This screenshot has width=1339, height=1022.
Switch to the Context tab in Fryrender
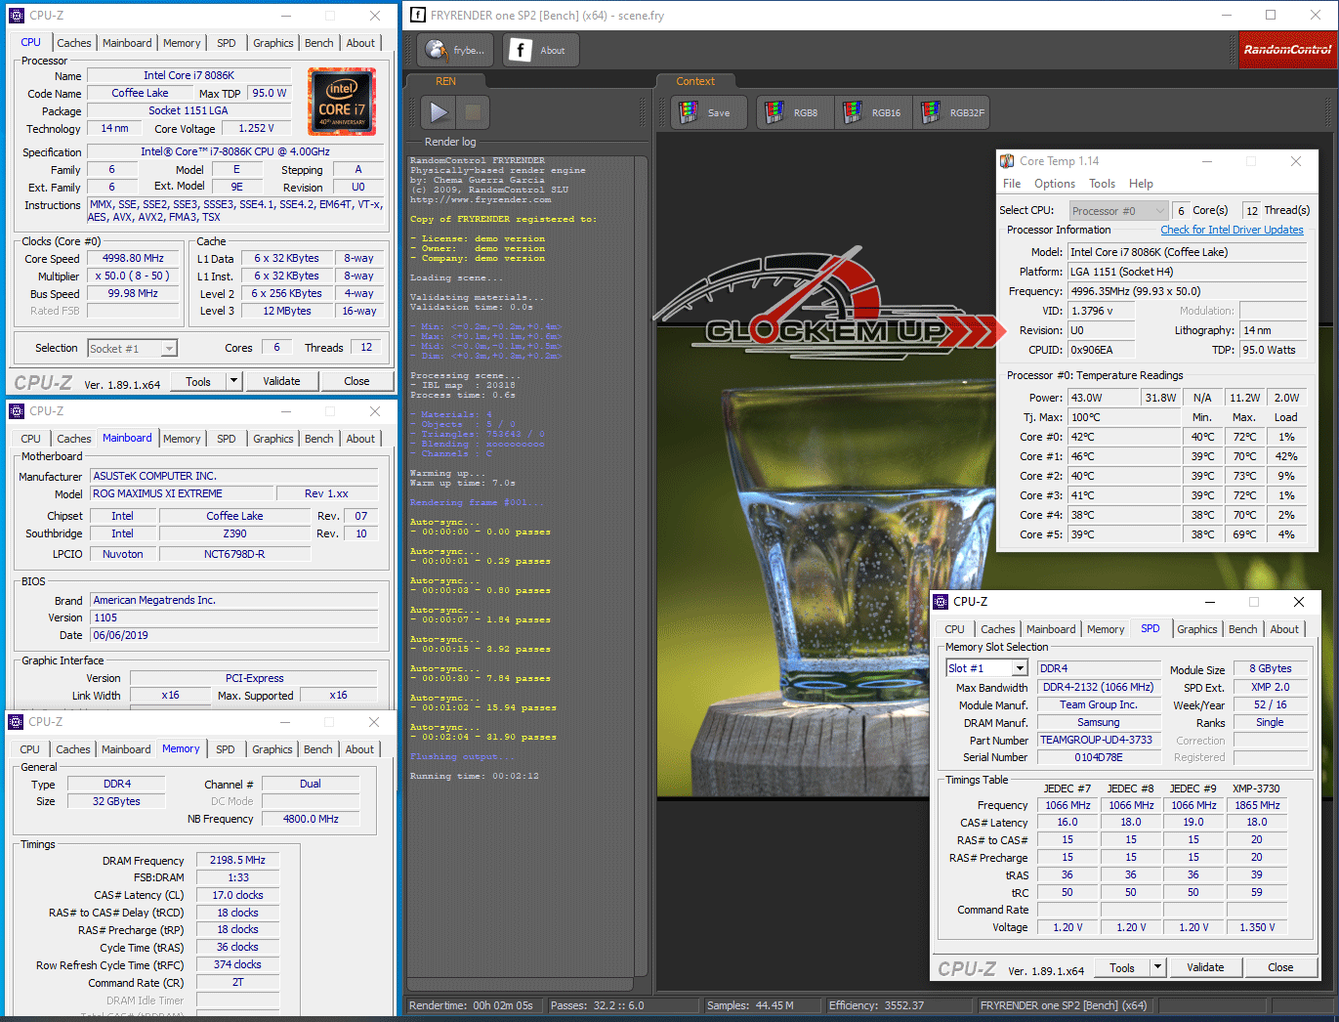[x=695, y=81]
